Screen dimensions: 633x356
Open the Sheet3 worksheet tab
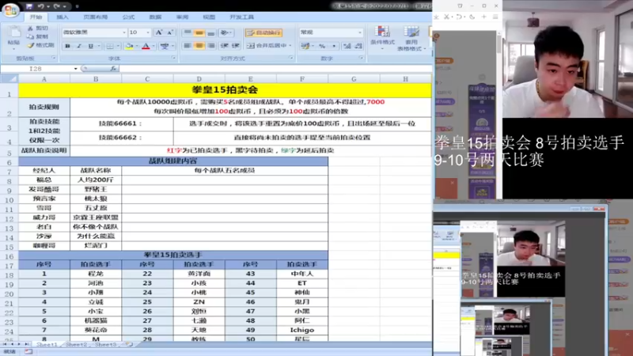point(105,345)
